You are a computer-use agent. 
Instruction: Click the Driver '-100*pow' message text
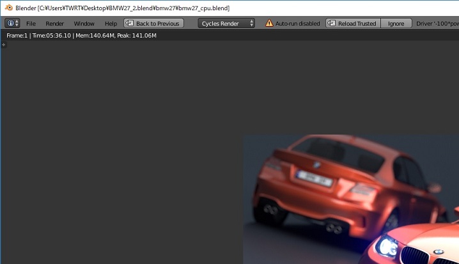pyautogui.click(x=437, y=24)
